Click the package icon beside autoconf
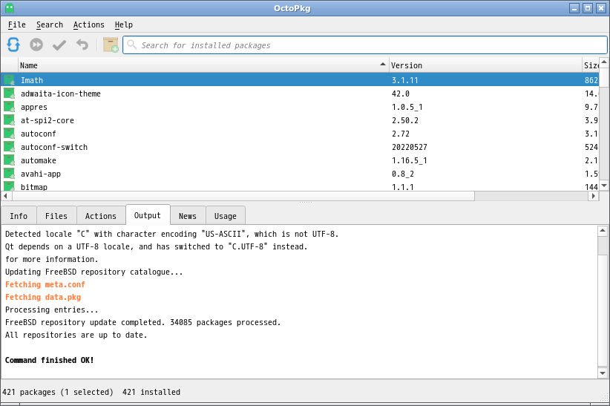Viewport: 610px width, 406px height. coord(10,134)
